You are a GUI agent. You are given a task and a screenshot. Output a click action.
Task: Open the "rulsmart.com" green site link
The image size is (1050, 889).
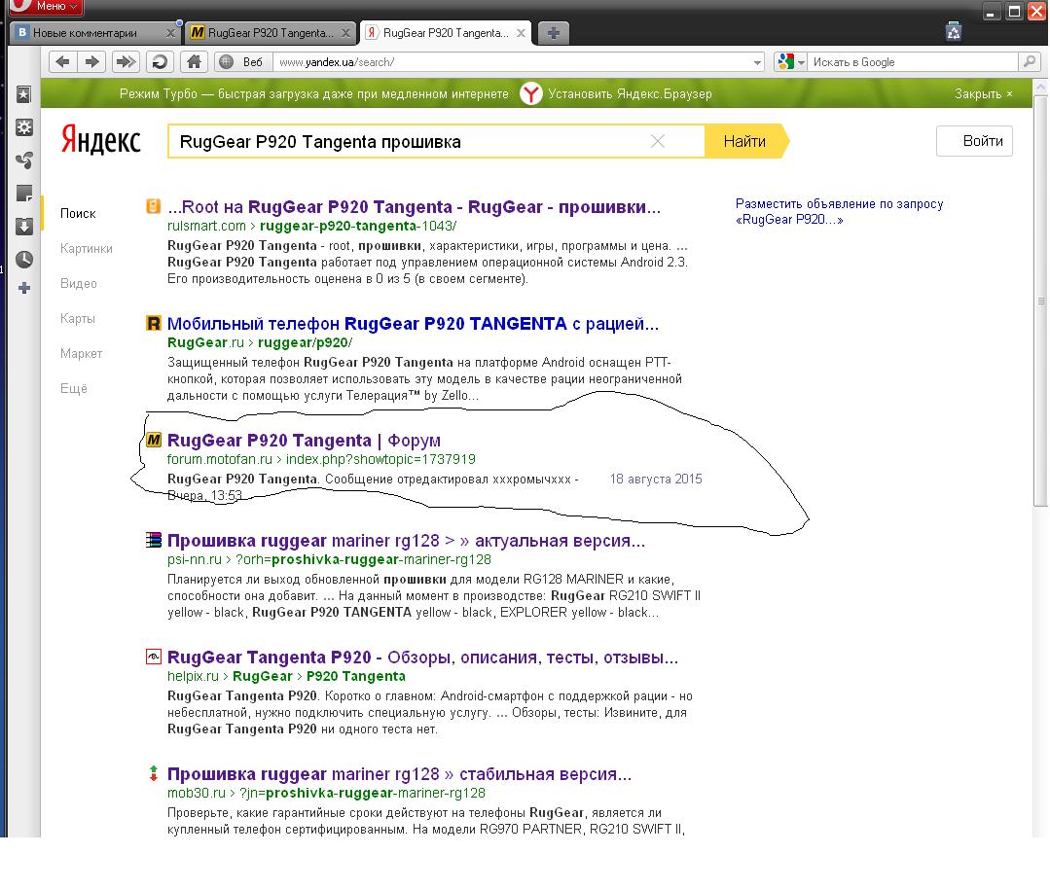pyautogui.click(x=206, y=227)
